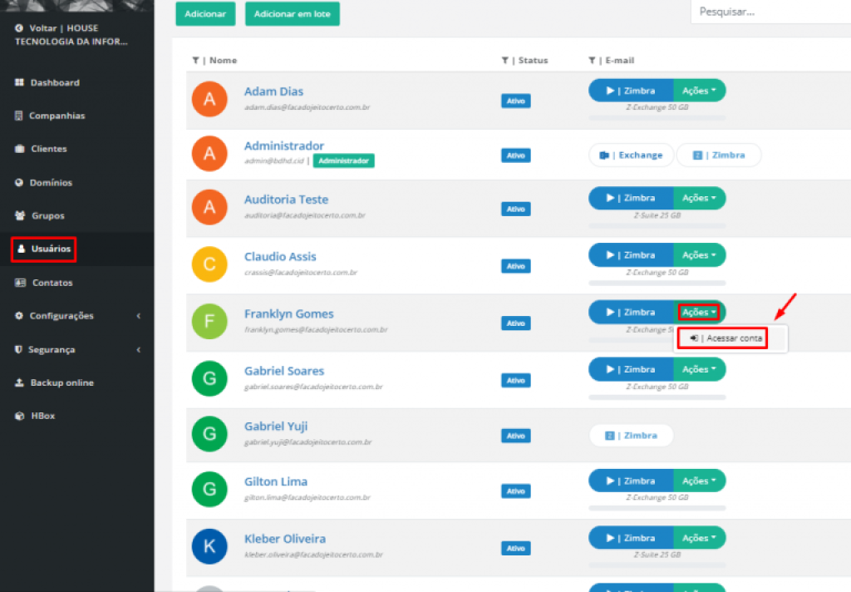The image size is (851, 592).
Task: Open Dashboard in the sidebar
Action: (x=55, y=82)
